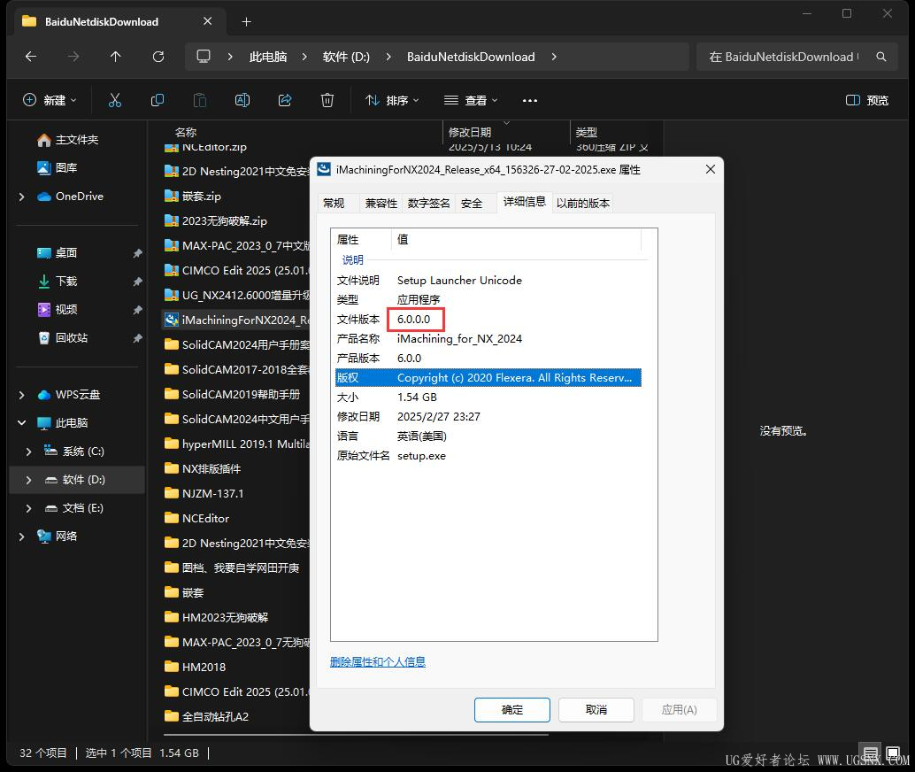Image resolution: width=915 pixels, height=772 pixels.
Task: Expand the 系统 (C:) drive node
Action: tap(28, 452)
